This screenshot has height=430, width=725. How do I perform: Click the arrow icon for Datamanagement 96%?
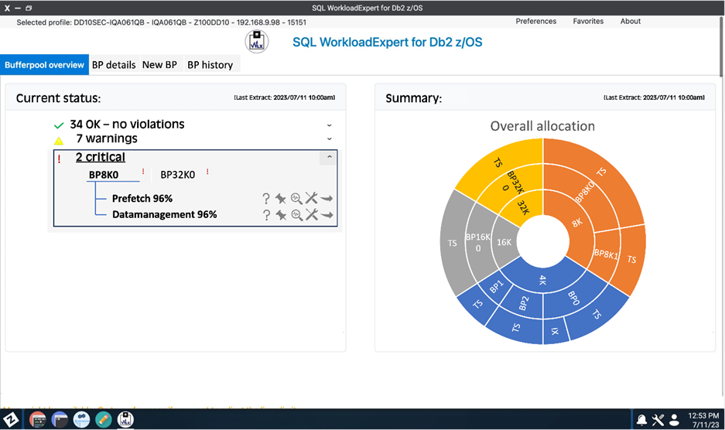coord(327,215)
